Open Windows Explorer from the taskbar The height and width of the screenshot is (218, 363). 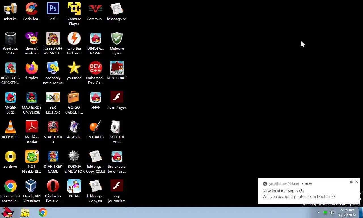(25, 212)
